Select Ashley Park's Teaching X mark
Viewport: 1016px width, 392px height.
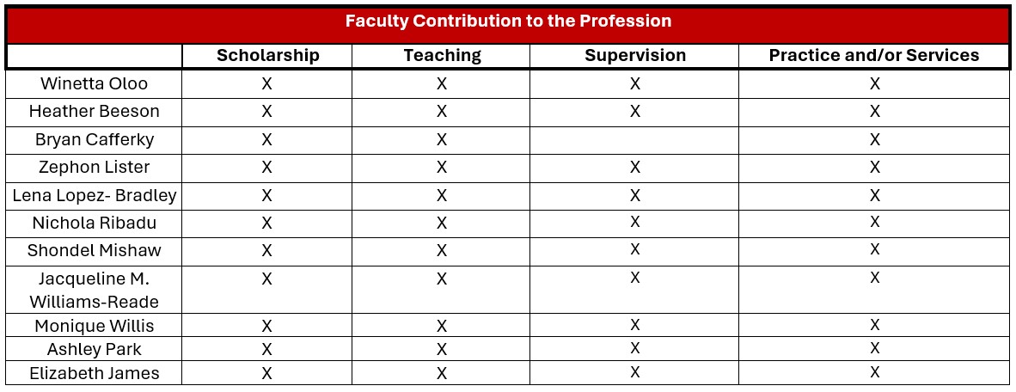pyautogui.click(x=442, y=350)
